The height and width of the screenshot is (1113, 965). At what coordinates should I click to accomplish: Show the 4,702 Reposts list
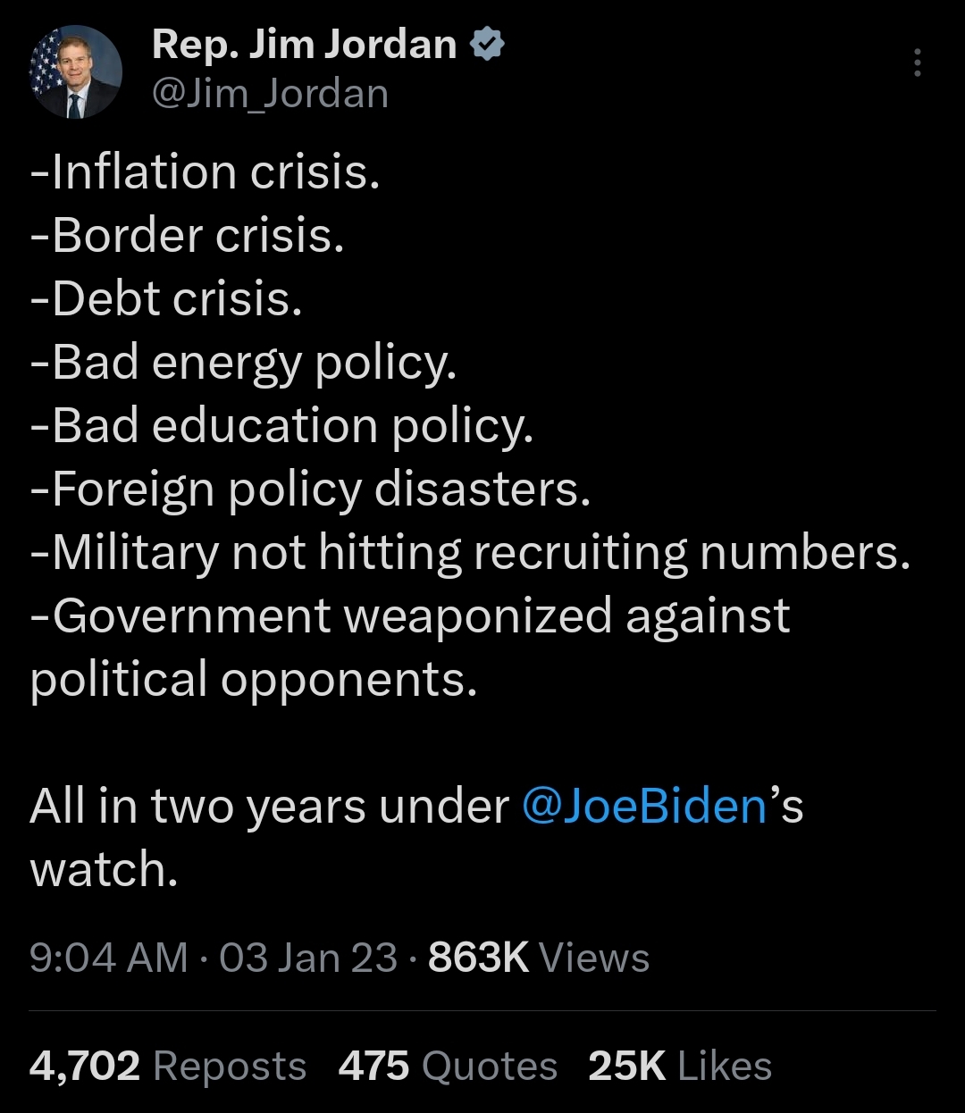coord(168,1066)
